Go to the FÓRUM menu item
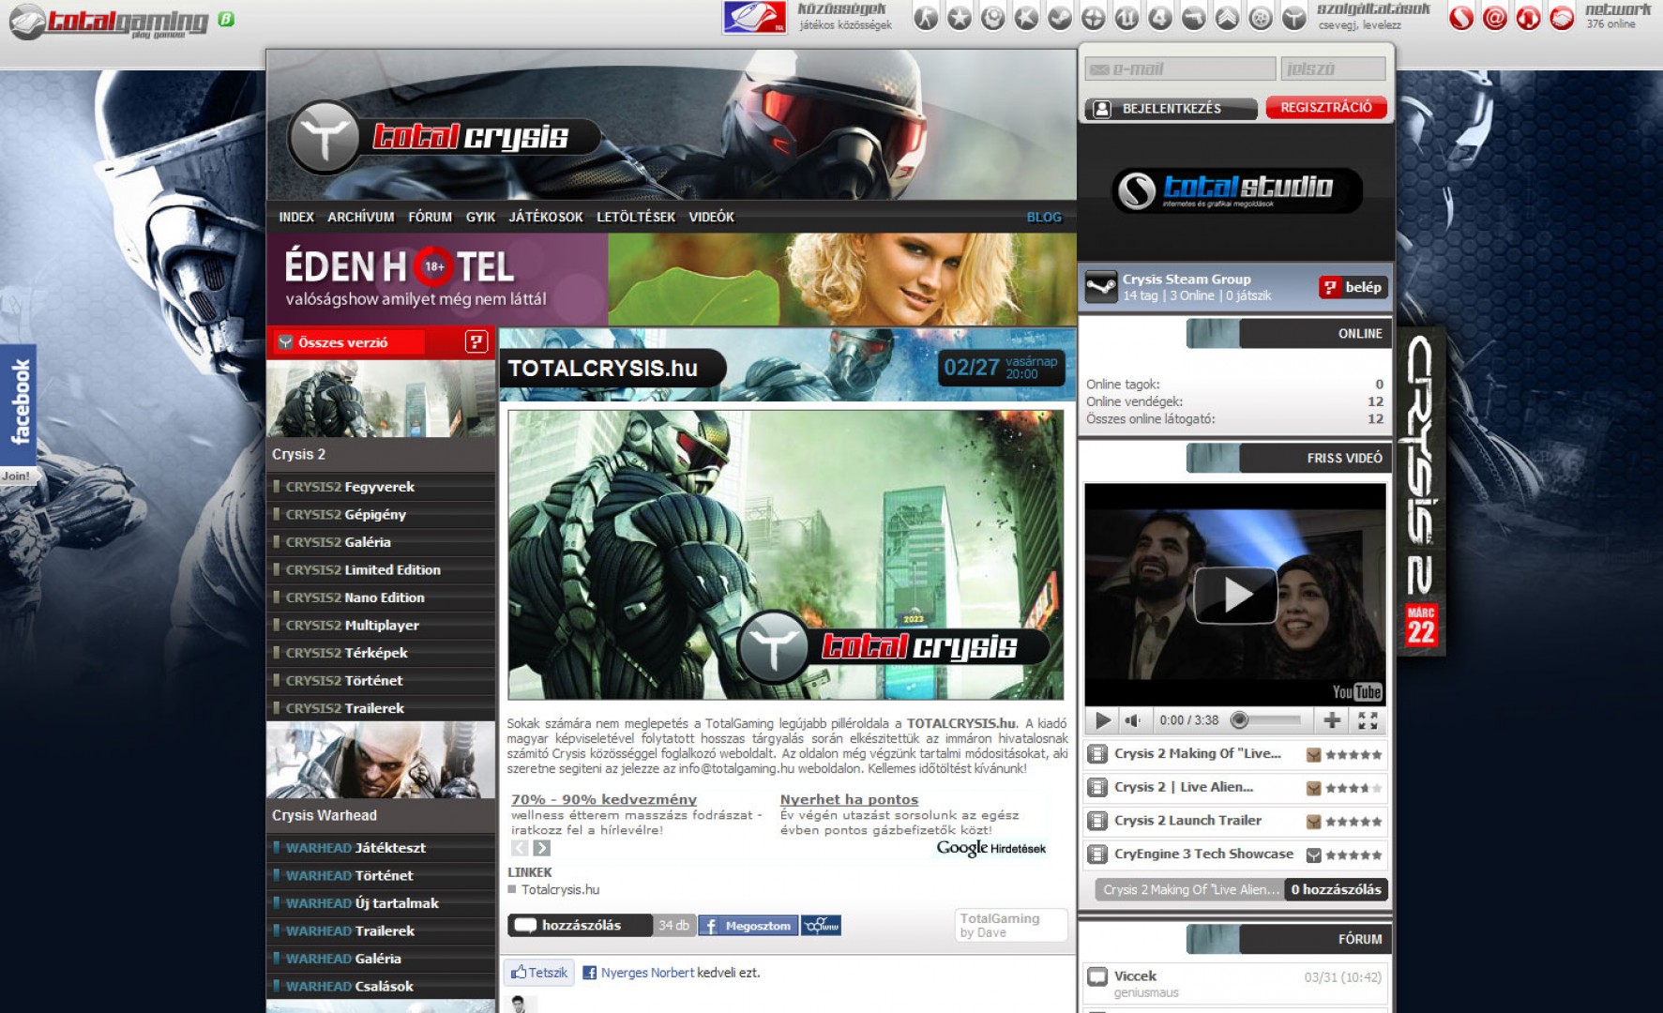The height and width of the screenshot is (1013, 1663). click(430, 217)
